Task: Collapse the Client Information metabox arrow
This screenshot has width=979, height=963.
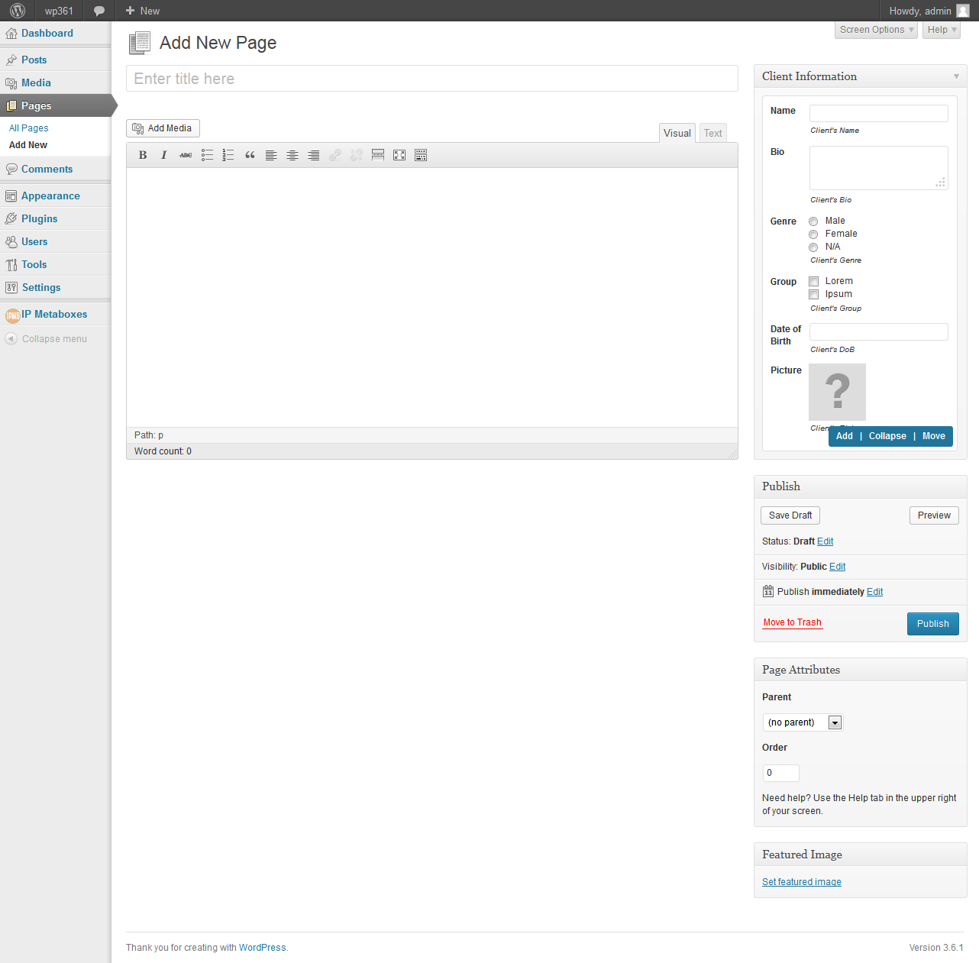Action: [x=956, y=76]
